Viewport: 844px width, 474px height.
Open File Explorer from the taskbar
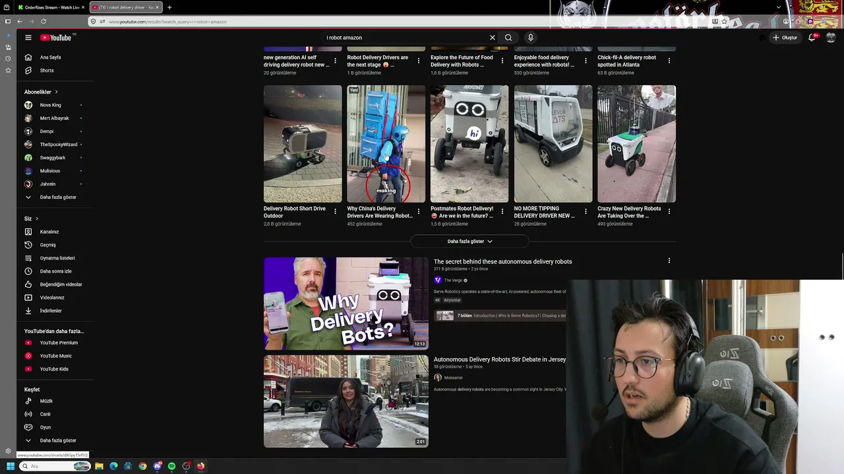click(99, 466)
